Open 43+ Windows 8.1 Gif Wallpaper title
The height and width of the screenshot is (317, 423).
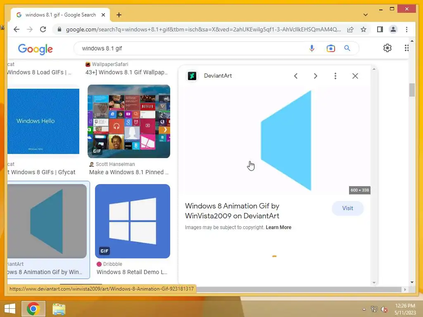click(x=126, y=72)
